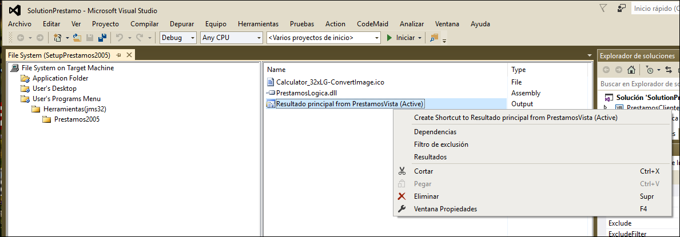This screenshot has width=680, height=237.
Task: Open the document tab list dropdown arrow
Action: pyautogui.click(x=589, y=56)
